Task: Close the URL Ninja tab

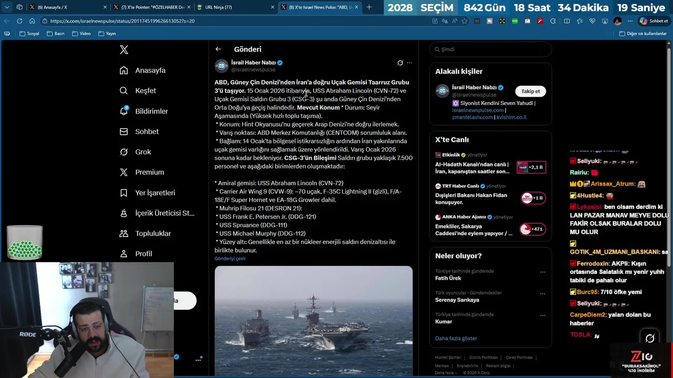Action: (272, 7)
